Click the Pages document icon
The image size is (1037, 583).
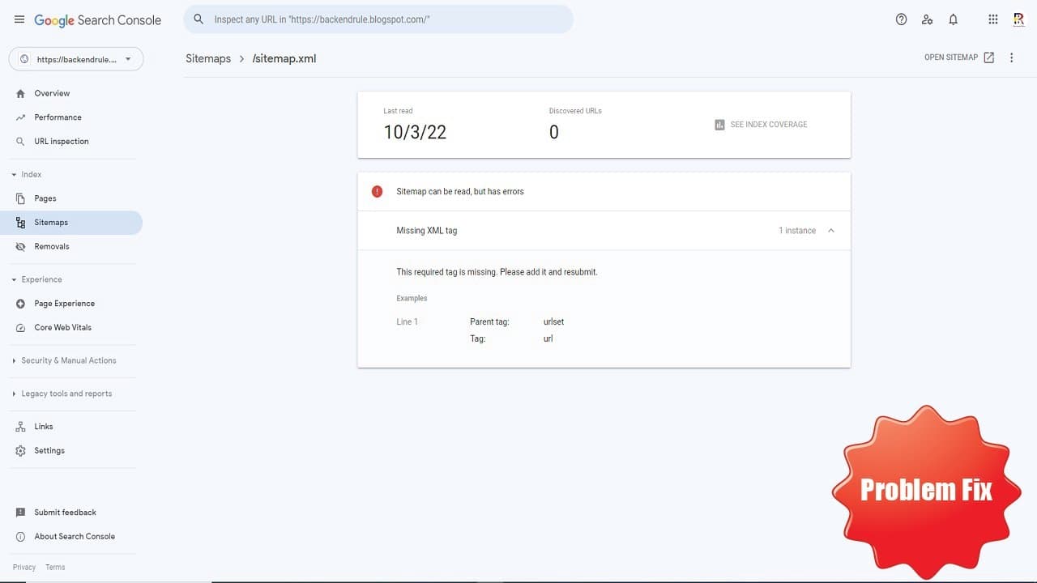21,198
